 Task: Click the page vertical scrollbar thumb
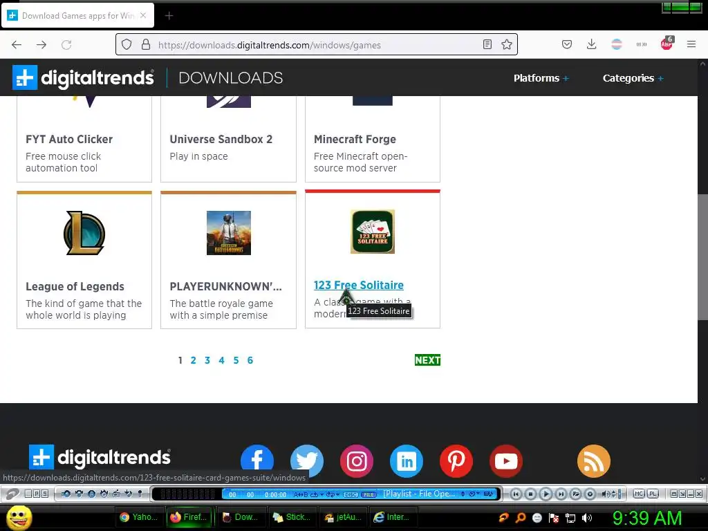click(702, 257)
